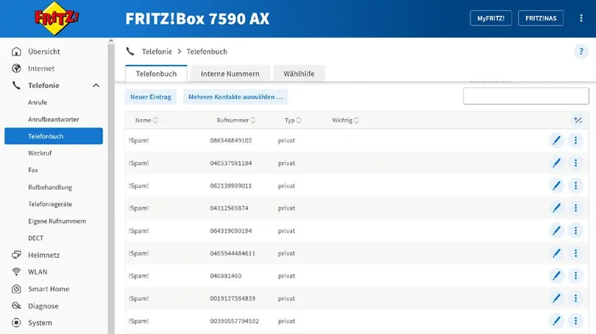596x334 pixels.
Task: Click pencil icon for number 04312569874
Action: pos(556,208)
